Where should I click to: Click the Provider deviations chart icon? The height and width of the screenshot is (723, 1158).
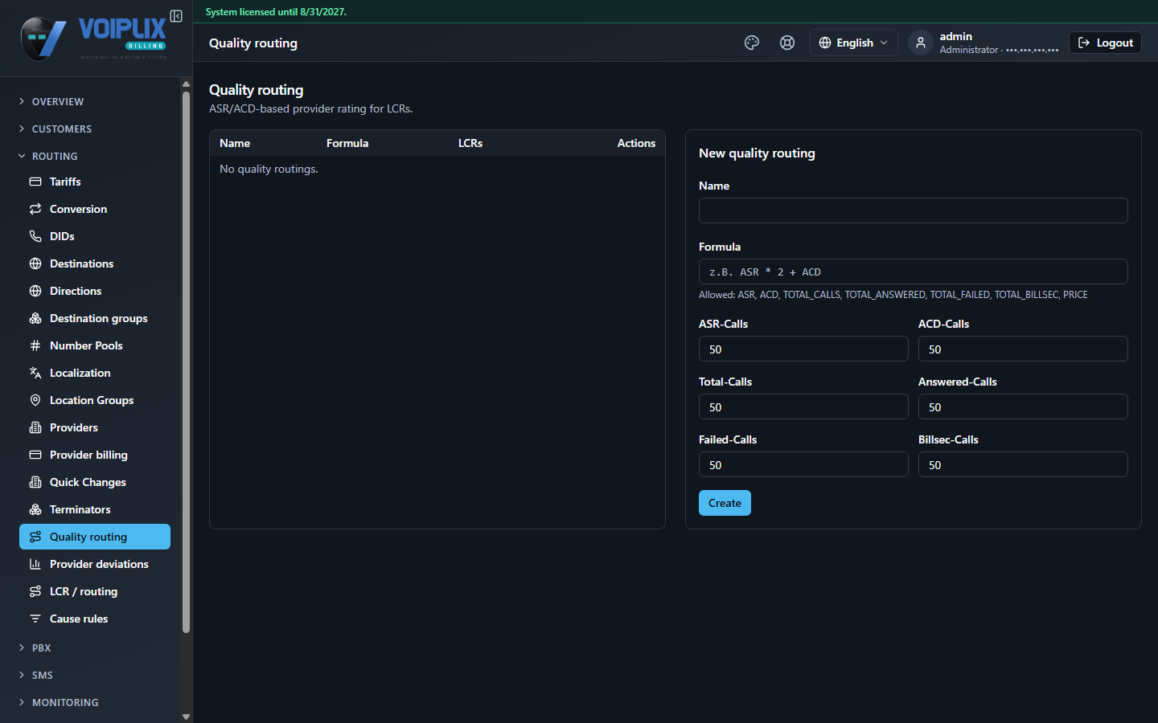tap(35, 564)
